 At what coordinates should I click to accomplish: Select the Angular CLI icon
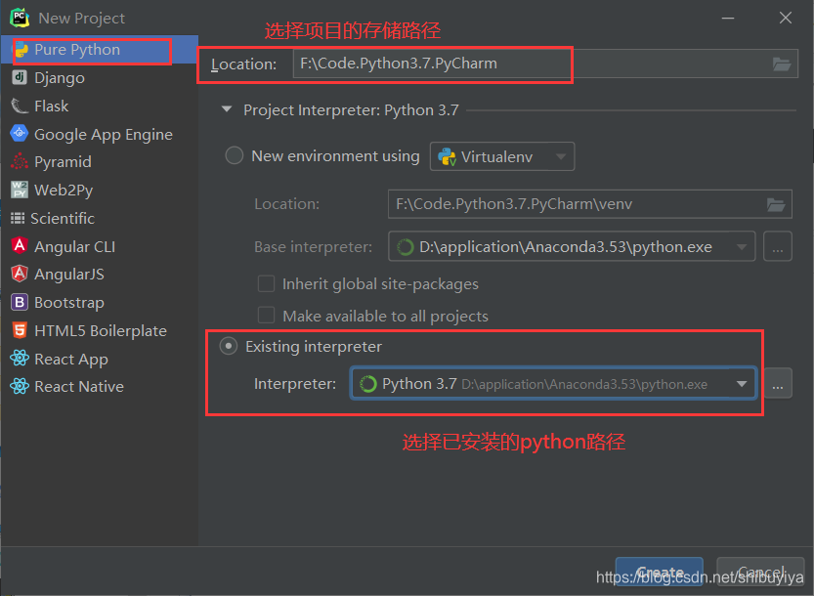click(x=20, y=245)
